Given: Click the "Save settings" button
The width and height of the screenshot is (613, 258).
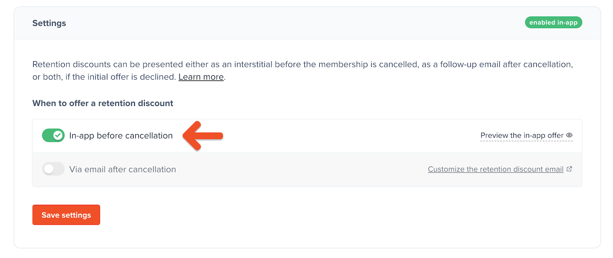Looking at the screenshot, I should point(66,215).
